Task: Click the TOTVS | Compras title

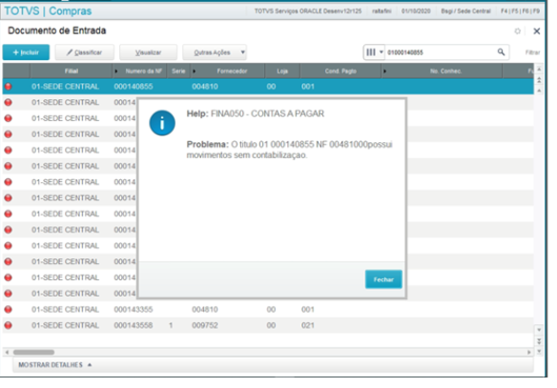Action: (48, 11)
